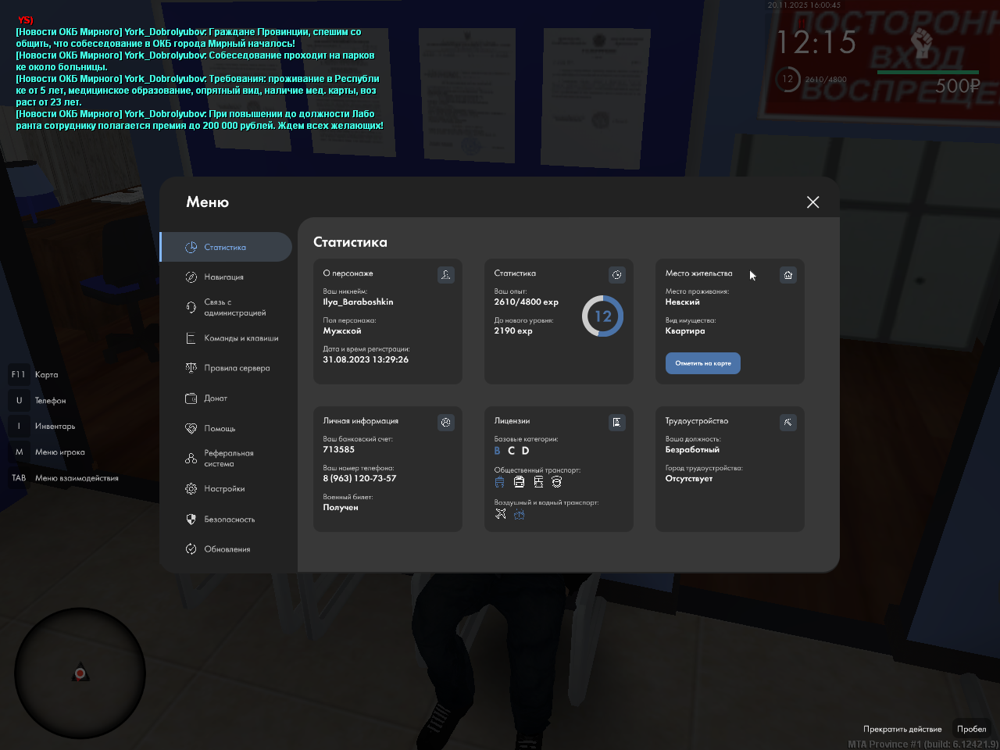The image size is (1000, 750).
Task: Click the experience value 2610/4800 exp
Action: [526, 302]
